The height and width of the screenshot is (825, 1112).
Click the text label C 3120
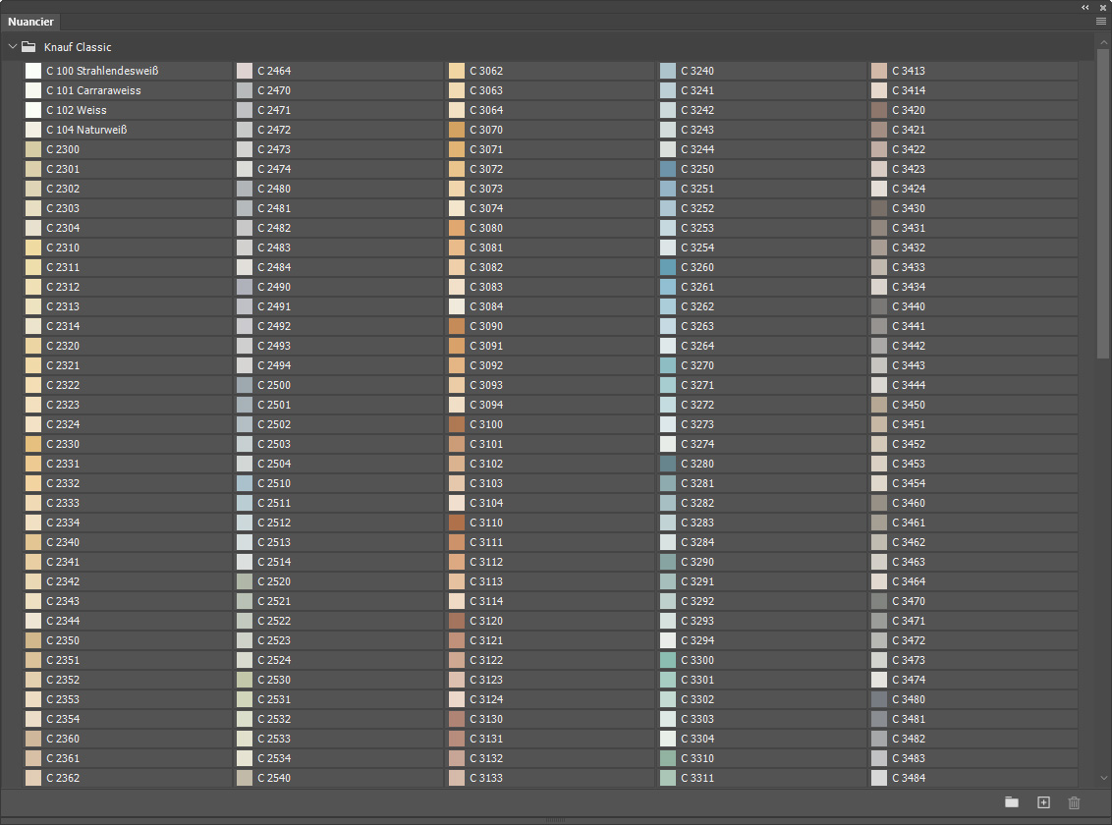coord(486,621)
